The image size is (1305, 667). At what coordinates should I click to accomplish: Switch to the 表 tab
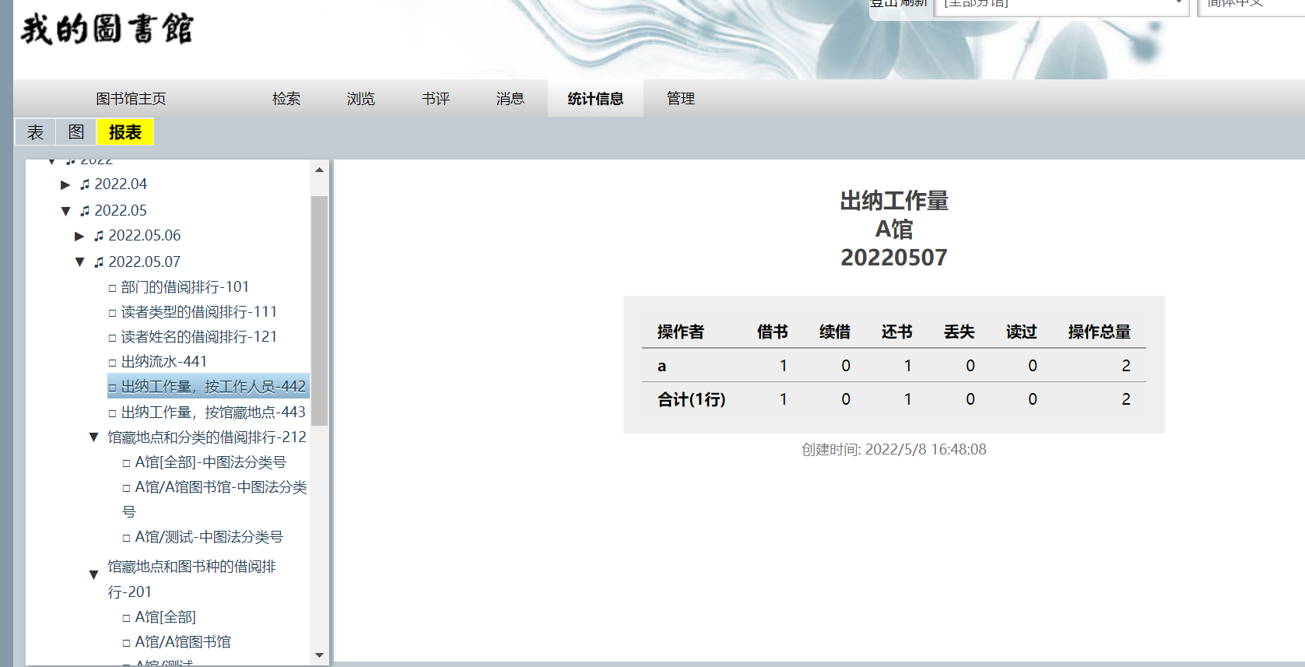pos(36,132)
